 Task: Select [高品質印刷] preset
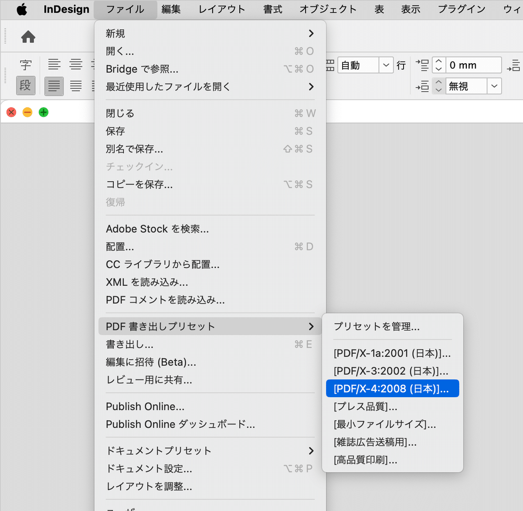pyautogui.click(x=393, y=460)
